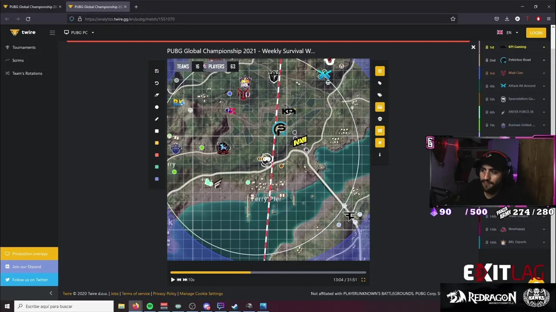This screenshot has height=312, width=556.
Task: Click the Production overlays button
Action: 29,253
